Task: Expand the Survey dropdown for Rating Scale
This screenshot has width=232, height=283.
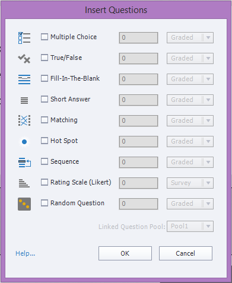Action: click(x=190, y=183)
